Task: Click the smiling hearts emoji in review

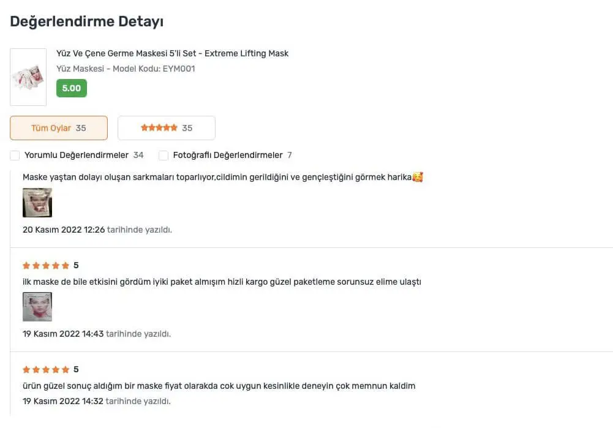Action: [418, 178]
